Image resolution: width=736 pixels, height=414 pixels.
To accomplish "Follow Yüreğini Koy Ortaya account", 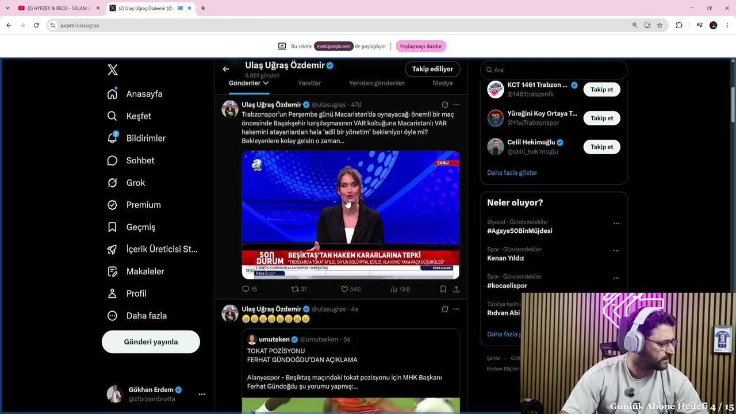I will tap(602, 118).
